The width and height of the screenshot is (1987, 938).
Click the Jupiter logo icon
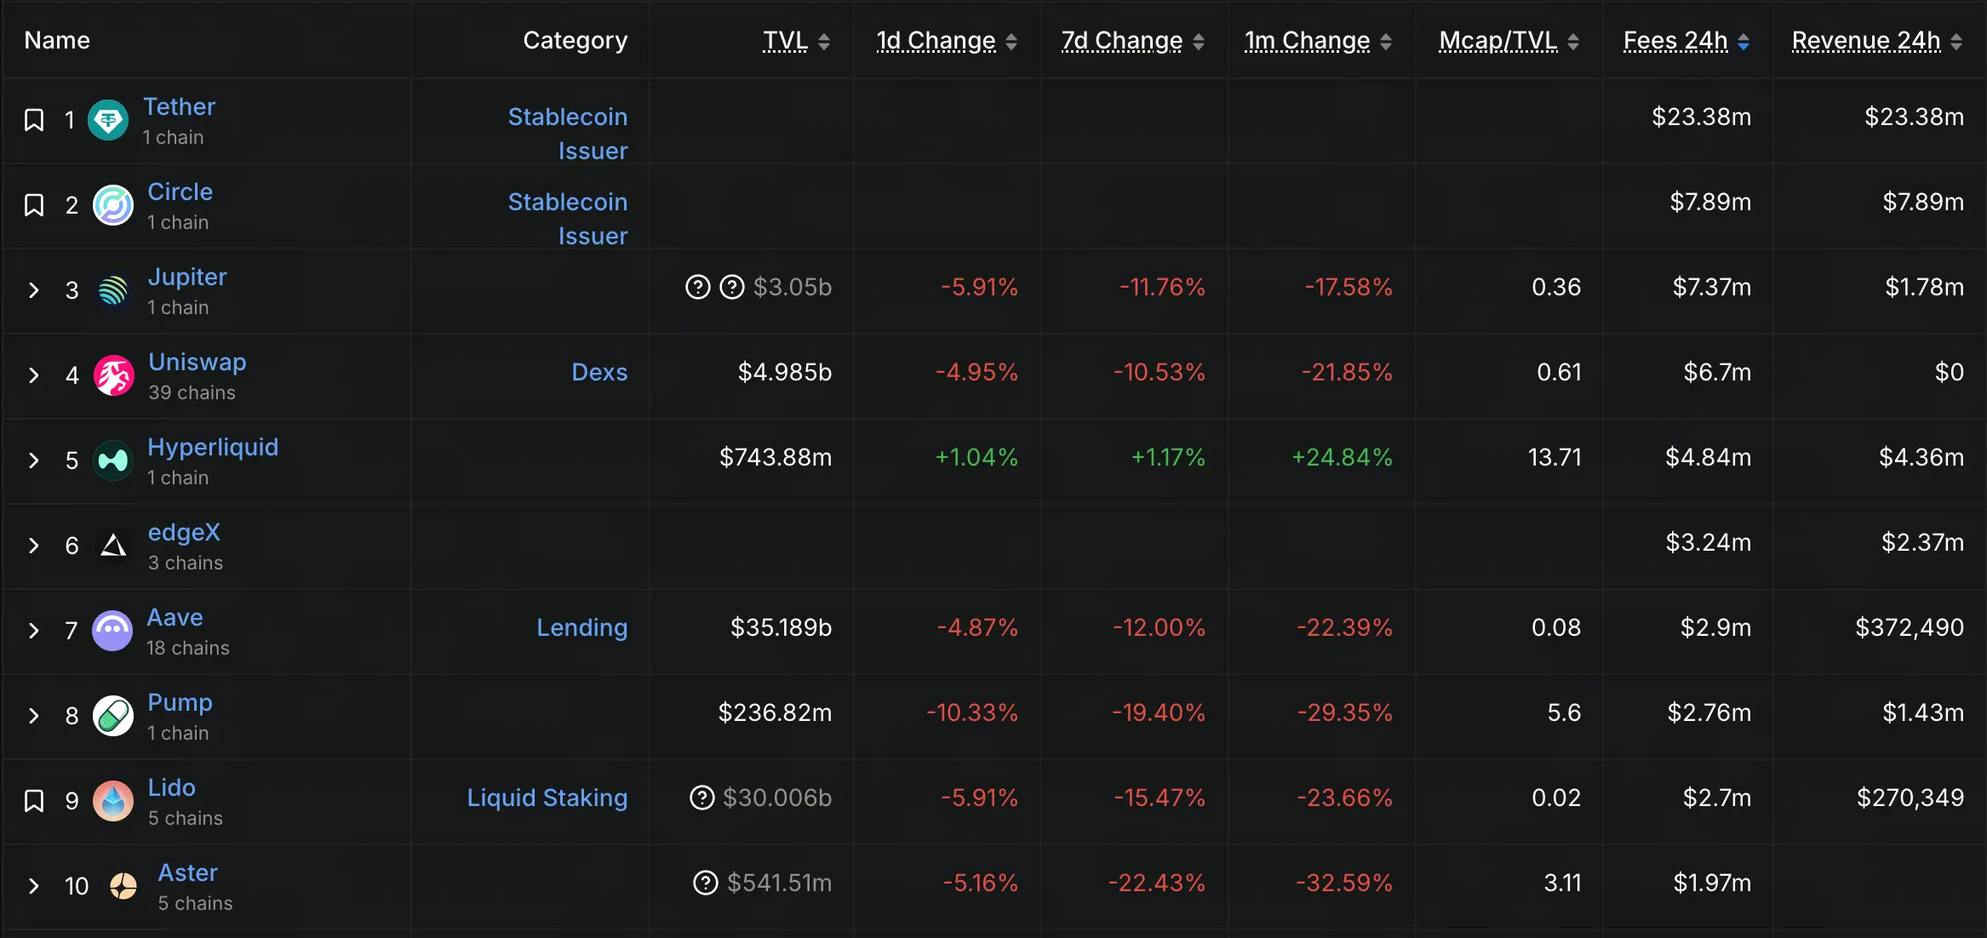tap(112, 290)
